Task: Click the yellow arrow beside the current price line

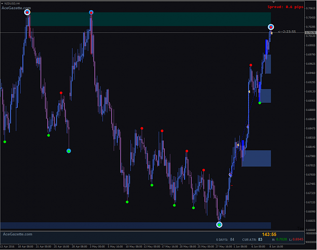Action: click(271, 33)
